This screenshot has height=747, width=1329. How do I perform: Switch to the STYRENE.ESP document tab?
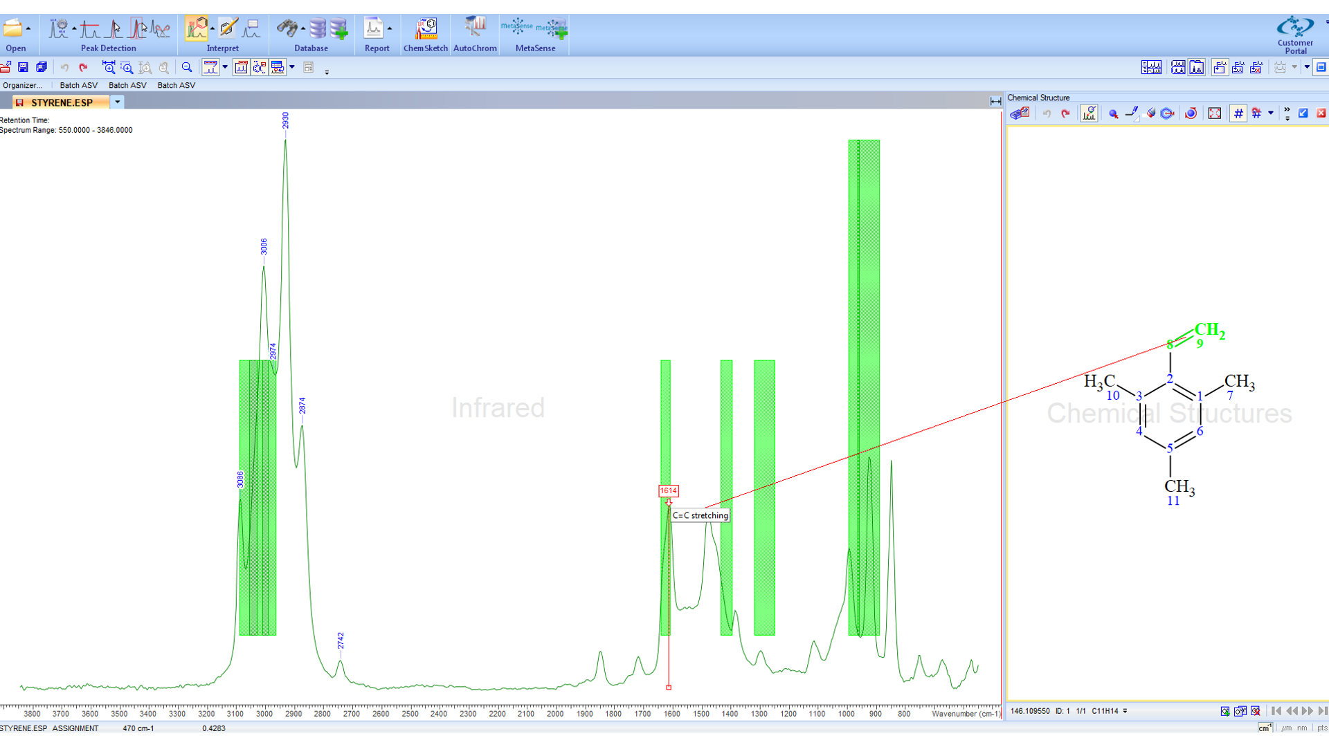(61, 102)
